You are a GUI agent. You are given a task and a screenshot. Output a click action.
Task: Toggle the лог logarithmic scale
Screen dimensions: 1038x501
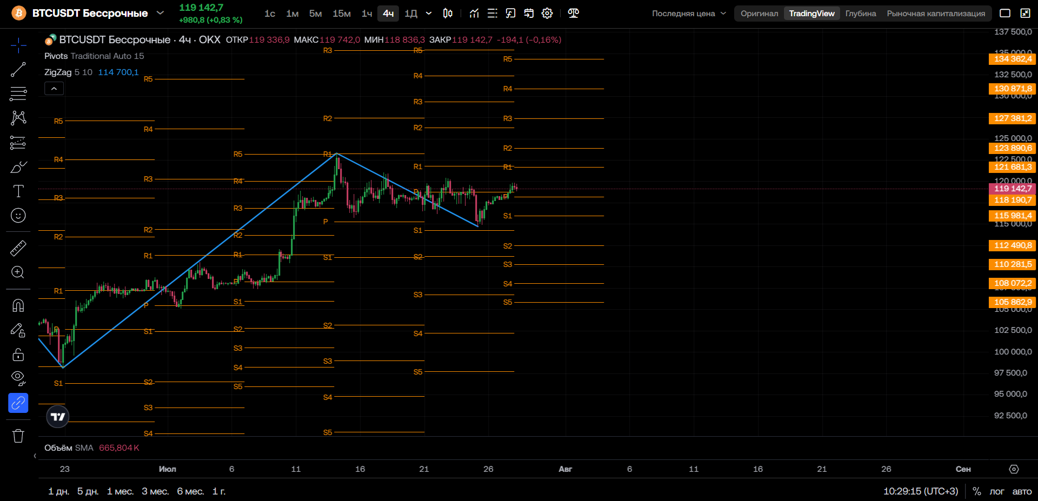pos(997,491)
